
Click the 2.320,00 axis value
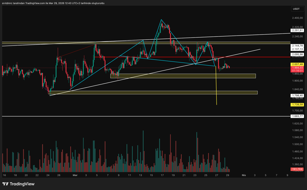[298, 27]
